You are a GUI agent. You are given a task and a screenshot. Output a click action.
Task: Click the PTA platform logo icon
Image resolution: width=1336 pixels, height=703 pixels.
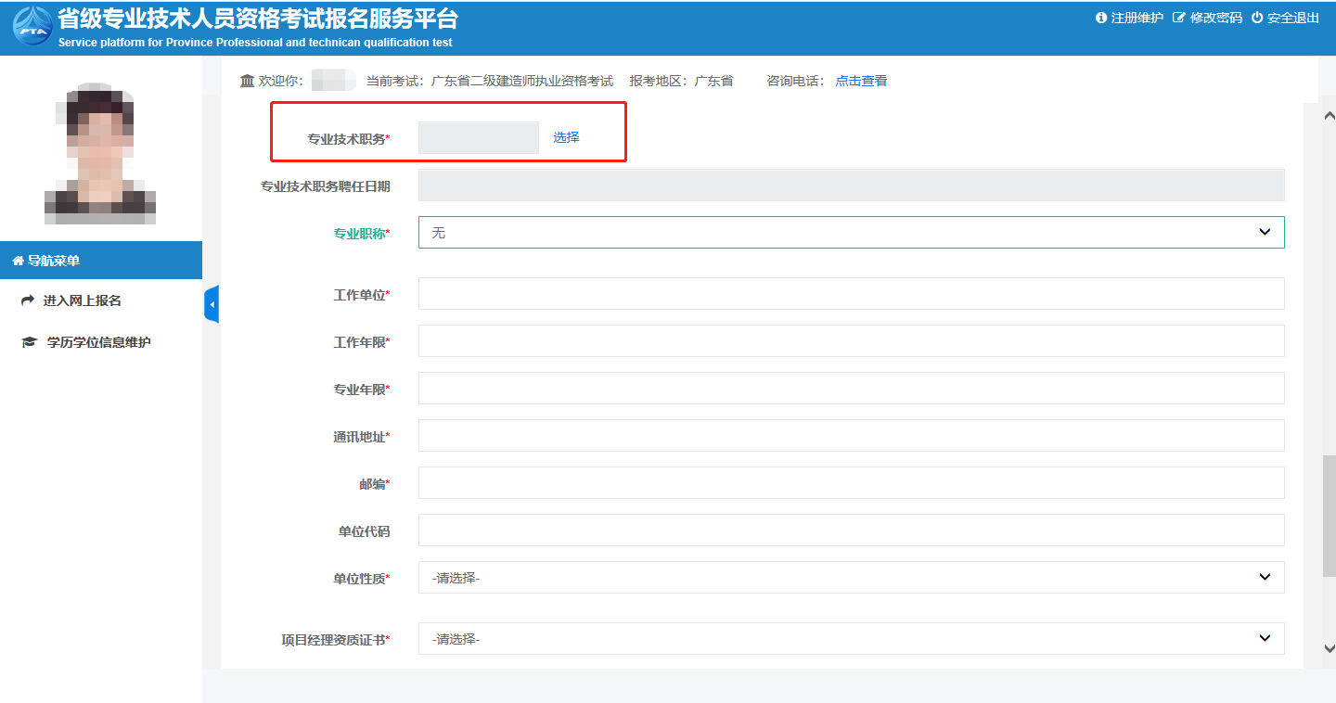pyautogui.click(x=32, y=27)
